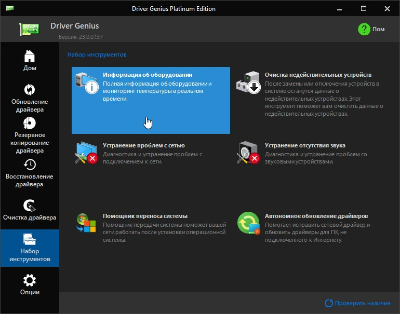Viewport: 400px width, 314px height.
Task: Click system transfer assistant description text
Action: coord(164,232)
